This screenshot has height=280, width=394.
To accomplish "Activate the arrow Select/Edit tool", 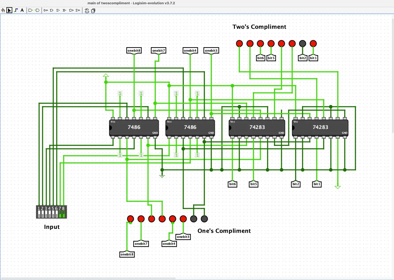I will coord(9,10).
